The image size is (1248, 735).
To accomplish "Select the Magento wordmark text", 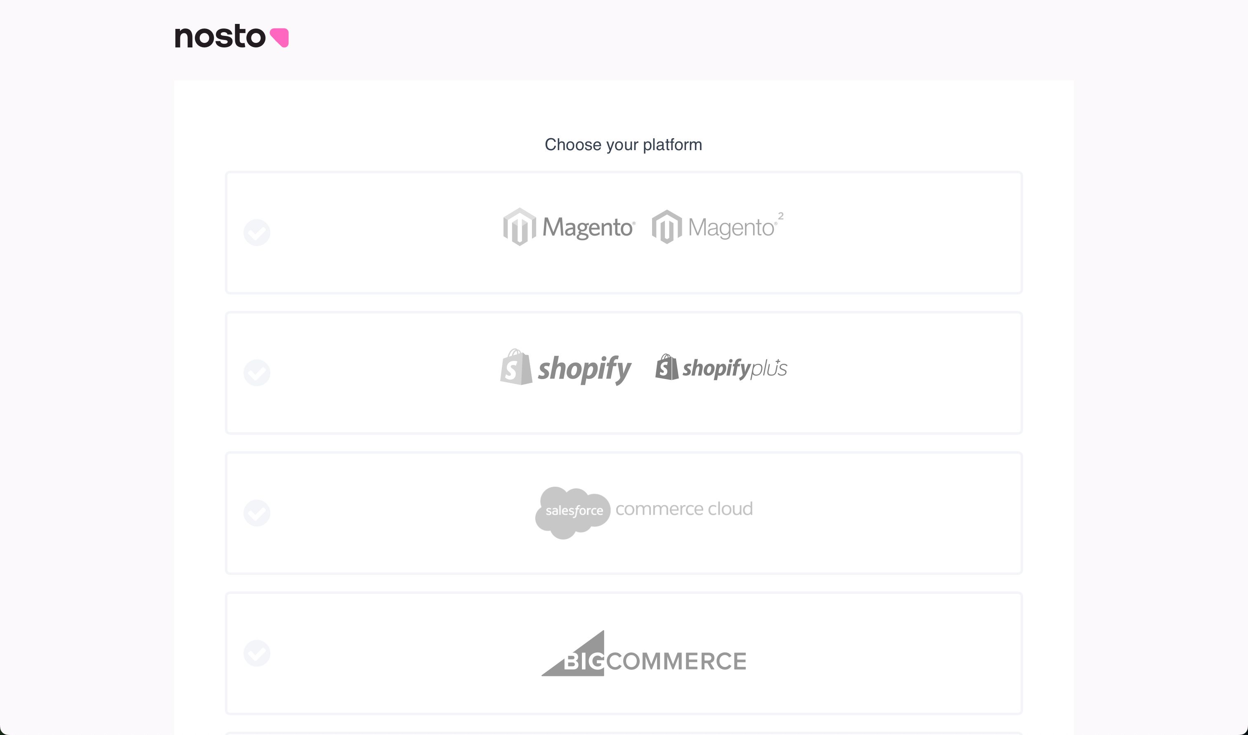I will click(588, 228).
